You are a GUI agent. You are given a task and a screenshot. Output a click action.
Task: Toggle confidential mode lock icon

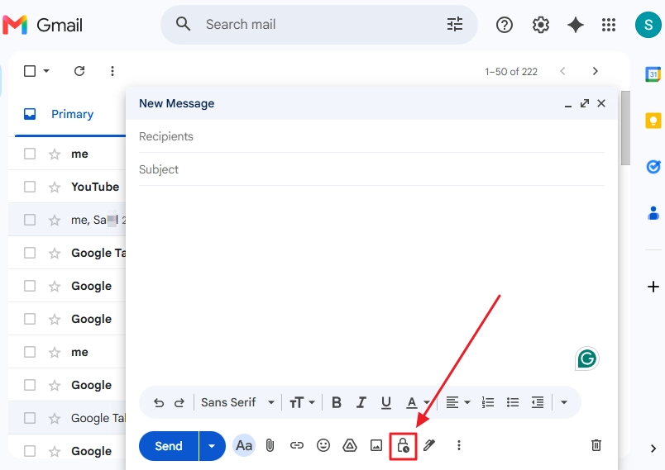coord(403,445)
